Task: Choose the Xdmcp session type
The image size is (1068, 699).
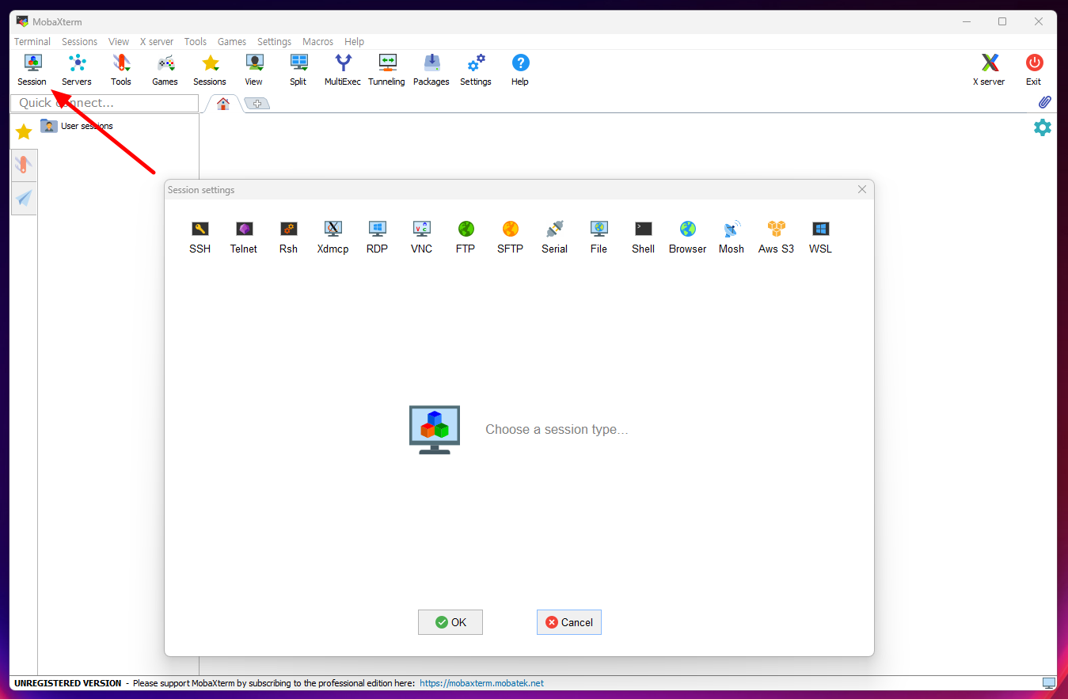Action: pyautogui.click(x=333, y=237)
